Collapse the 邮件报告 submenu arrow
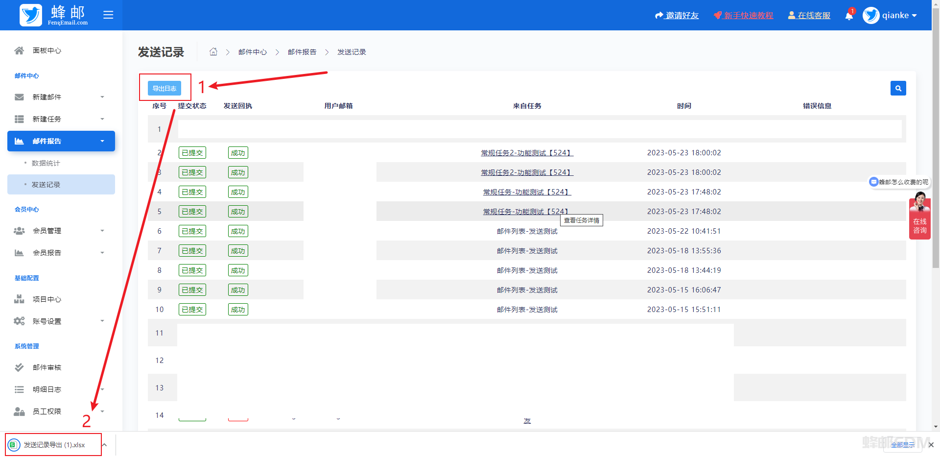 (102, 141)
